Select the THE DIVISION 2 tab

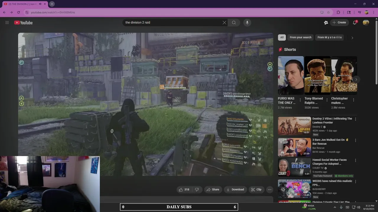(x=22, y=4)
